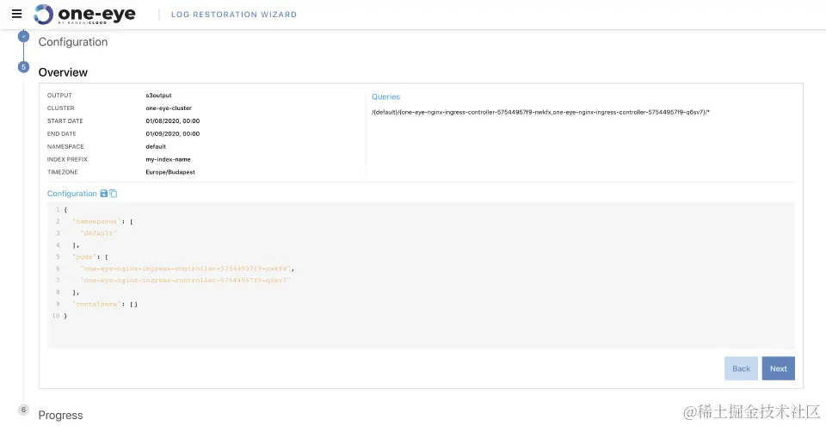Click the "namespaces" key in JSON editor
826x426 pixels.
coord(96,221)
